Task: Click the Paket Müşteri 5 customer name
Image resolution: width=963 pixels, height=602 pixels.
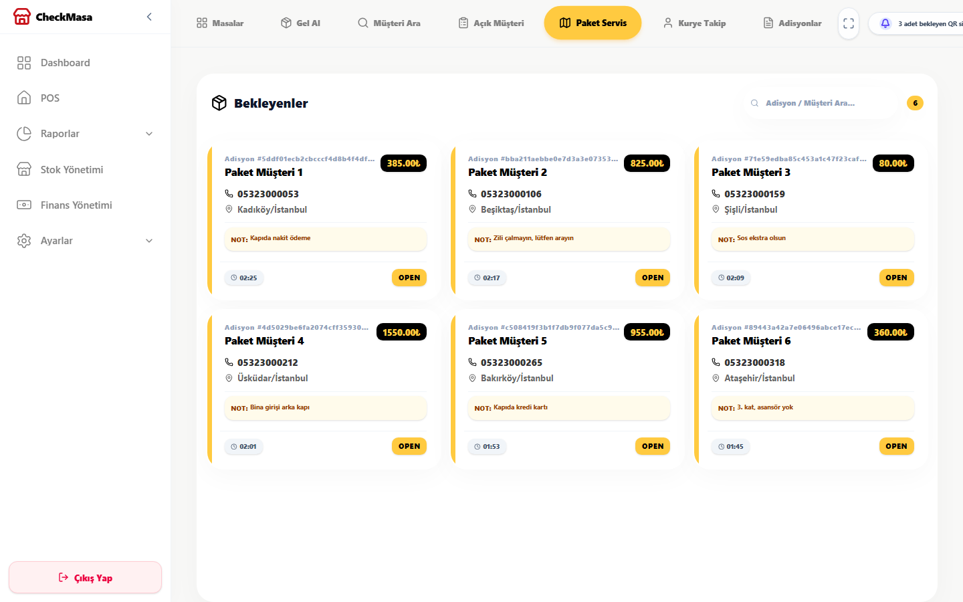Action: (x=508, y=341)
